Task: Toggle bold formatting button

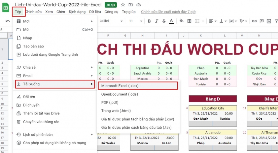Action: [149, 21]
